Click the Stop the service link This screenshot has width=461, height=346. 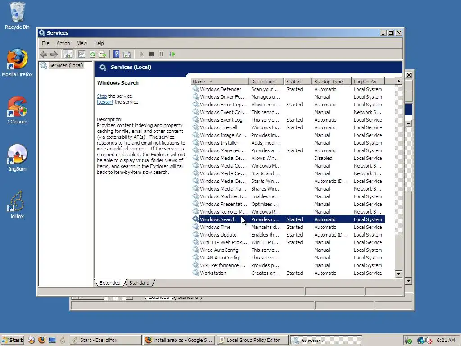102,96
